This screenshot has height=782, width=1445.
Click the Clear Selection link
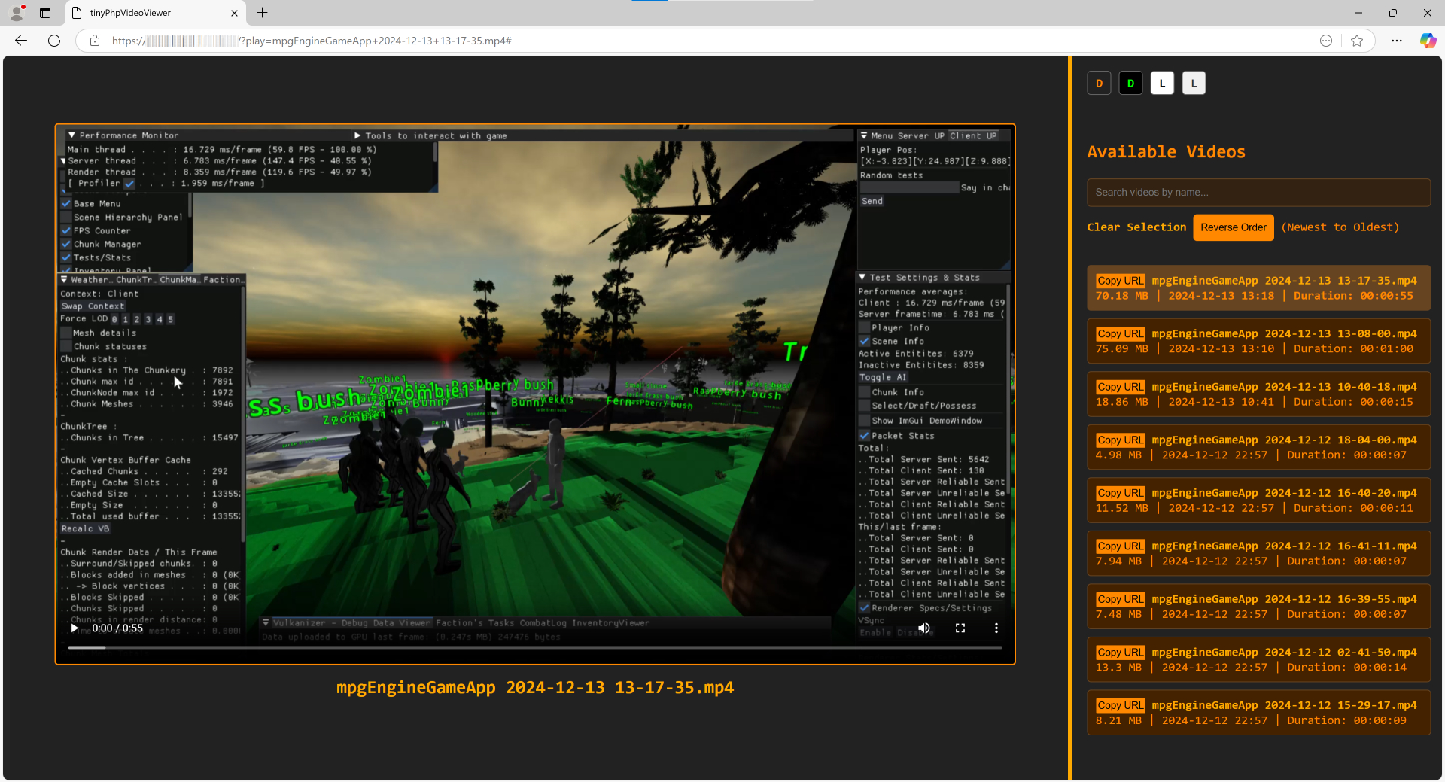click(x=1136, y=227)
